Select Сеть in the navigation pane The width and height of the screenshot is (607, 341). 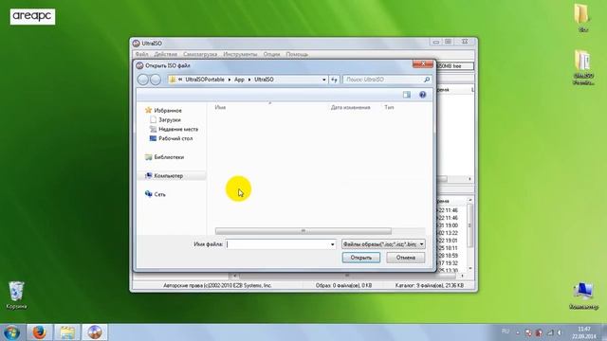[159, 194]
